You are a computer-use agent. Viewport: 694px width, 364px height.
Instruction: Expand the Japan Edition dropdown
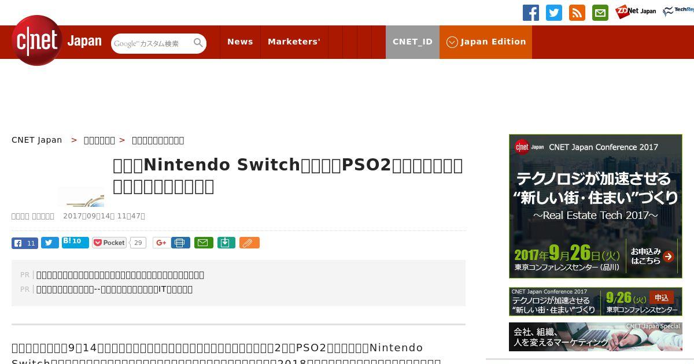(486, 42)
